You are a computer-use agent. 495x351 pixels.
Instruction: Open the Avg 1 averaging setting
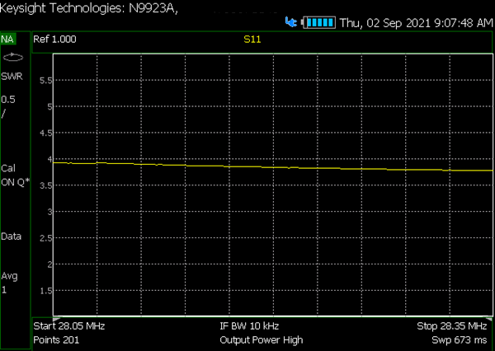[9, 283]
